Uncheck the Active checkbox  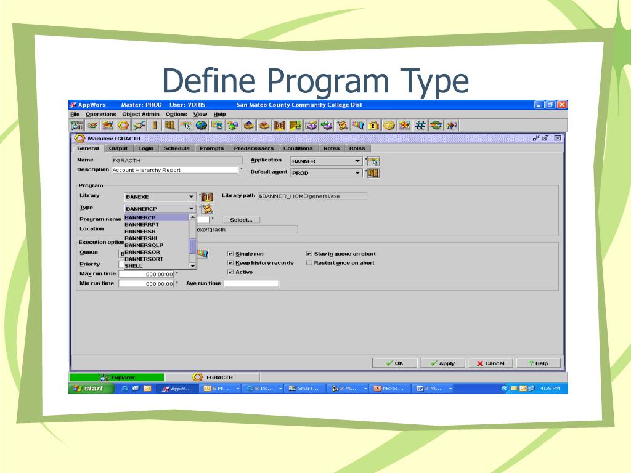(230, 272)
